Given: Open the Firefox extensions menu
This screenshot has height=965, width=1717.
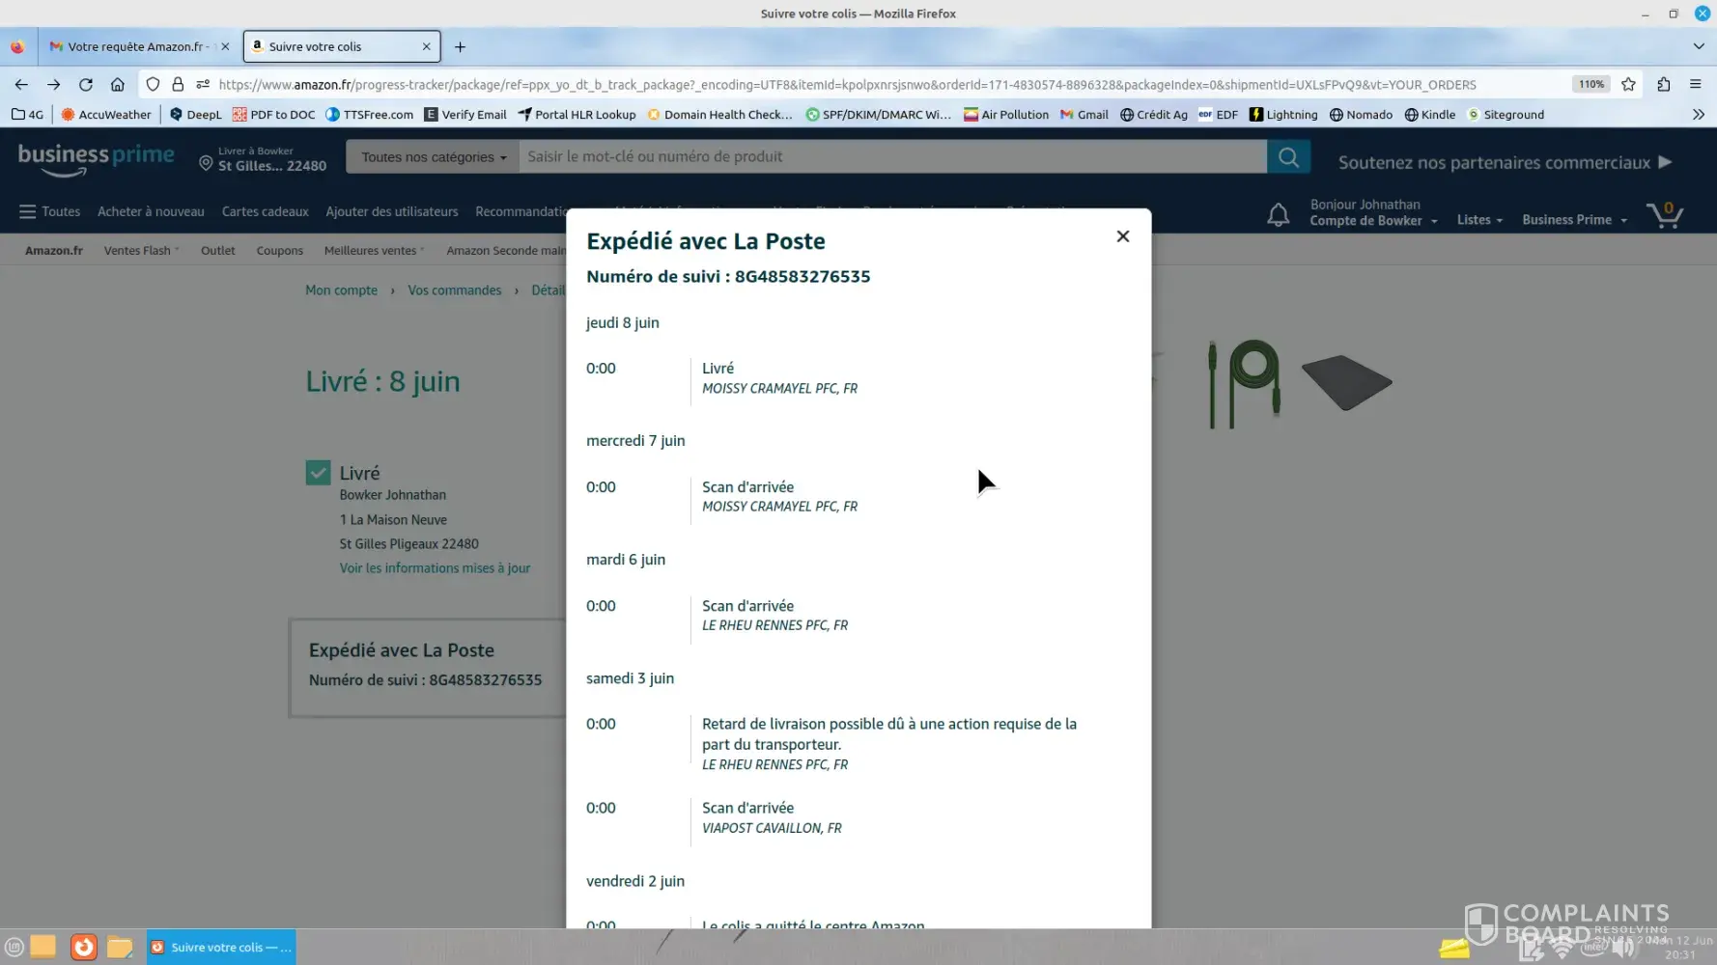Looking at the screenshot, I should (x=1663, y=85).
